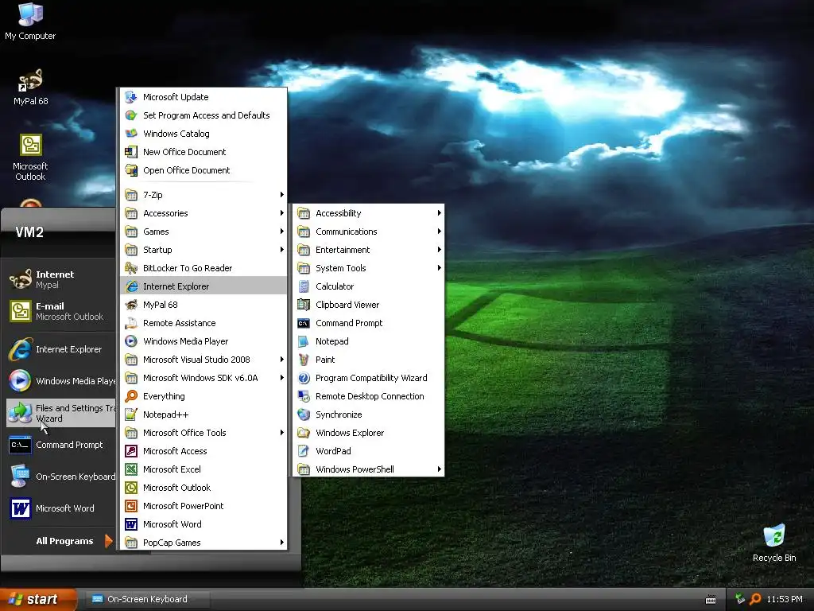
Task: Expand the 7-Zip submenu arrow
Action: click(282, 195)
